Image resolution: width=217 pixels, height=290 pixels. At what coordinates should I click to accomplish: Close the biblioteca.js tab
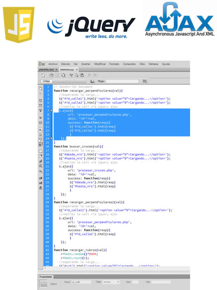click(x=77, y=69)
